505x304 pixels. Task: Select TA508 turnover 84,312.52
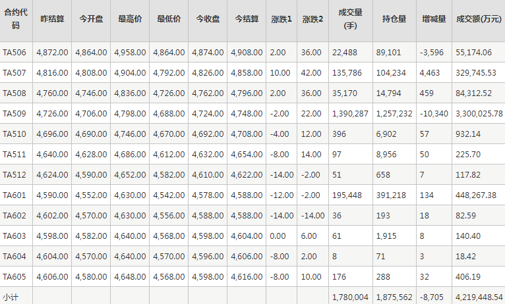(x=473, y=93)
